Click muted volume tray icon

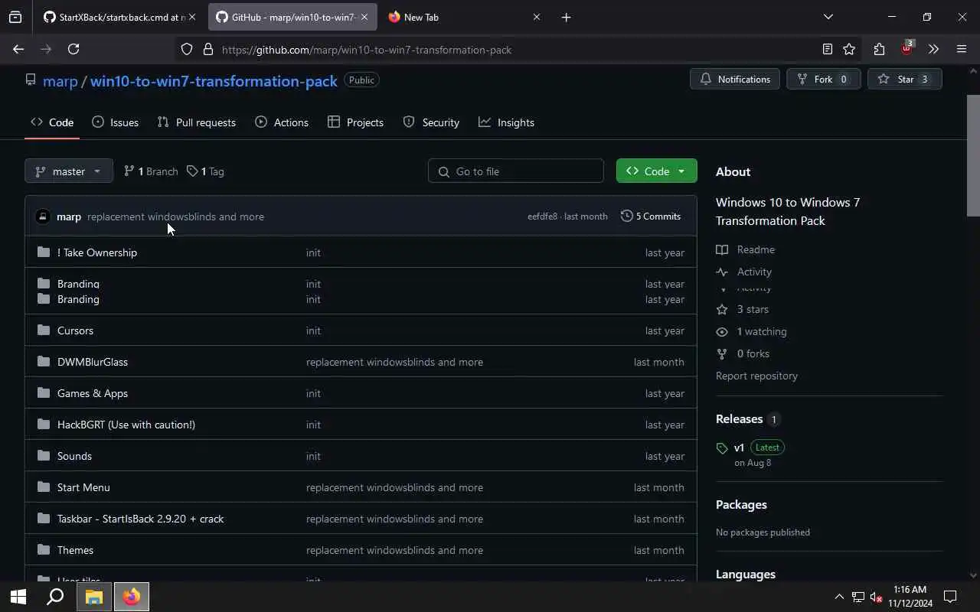tap(876, 597)
